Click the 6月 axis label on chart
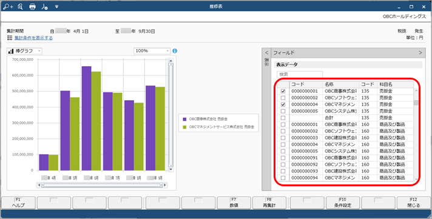The width and height of the screenshot is (432, 219). [91, 178]
